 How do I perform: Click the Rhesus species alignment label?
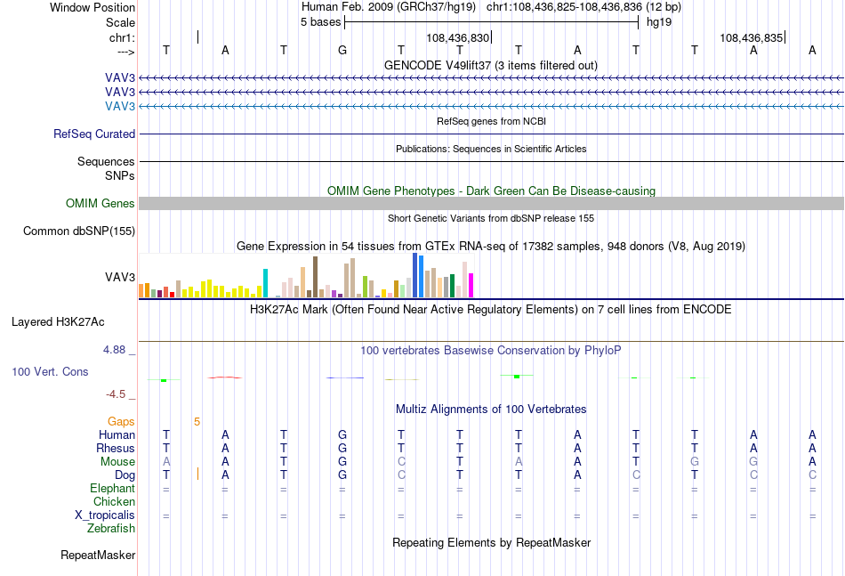(116, 448)
